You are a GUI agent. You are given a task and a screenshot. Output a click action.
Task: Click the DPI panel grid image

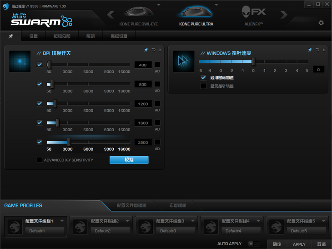[x=20, y=61]
